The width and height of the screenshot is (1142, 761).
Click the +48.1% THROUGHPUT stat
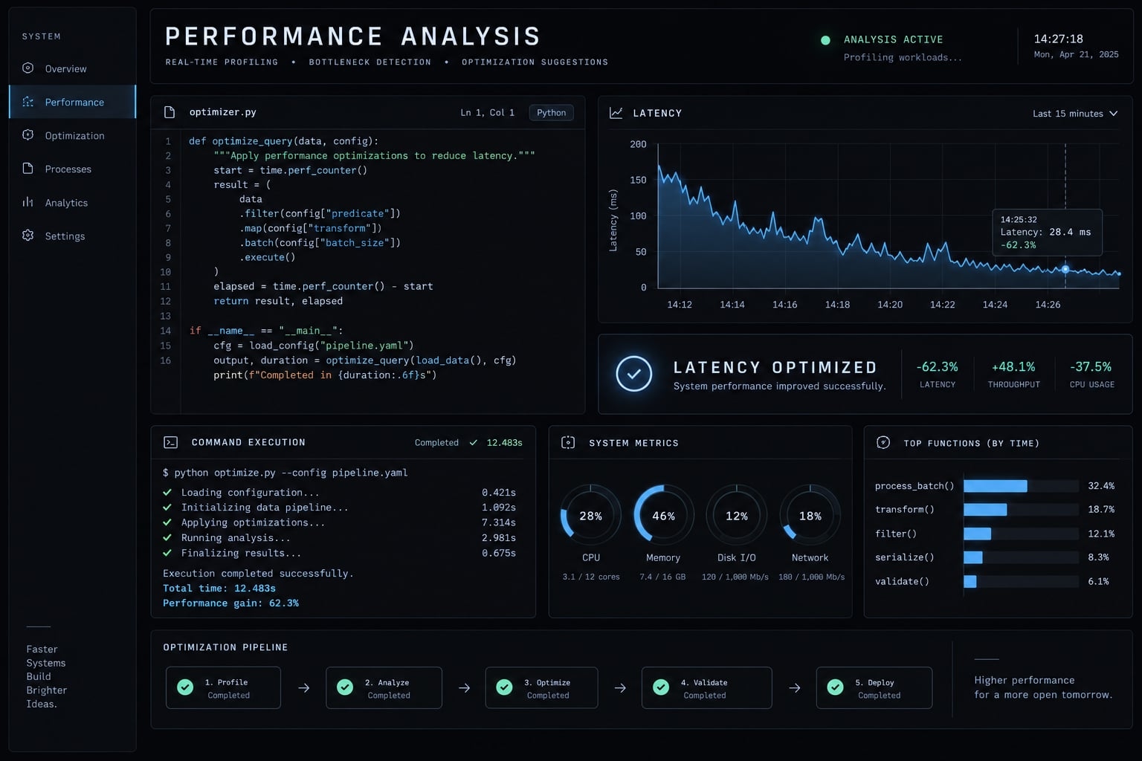coord(1013,374)
